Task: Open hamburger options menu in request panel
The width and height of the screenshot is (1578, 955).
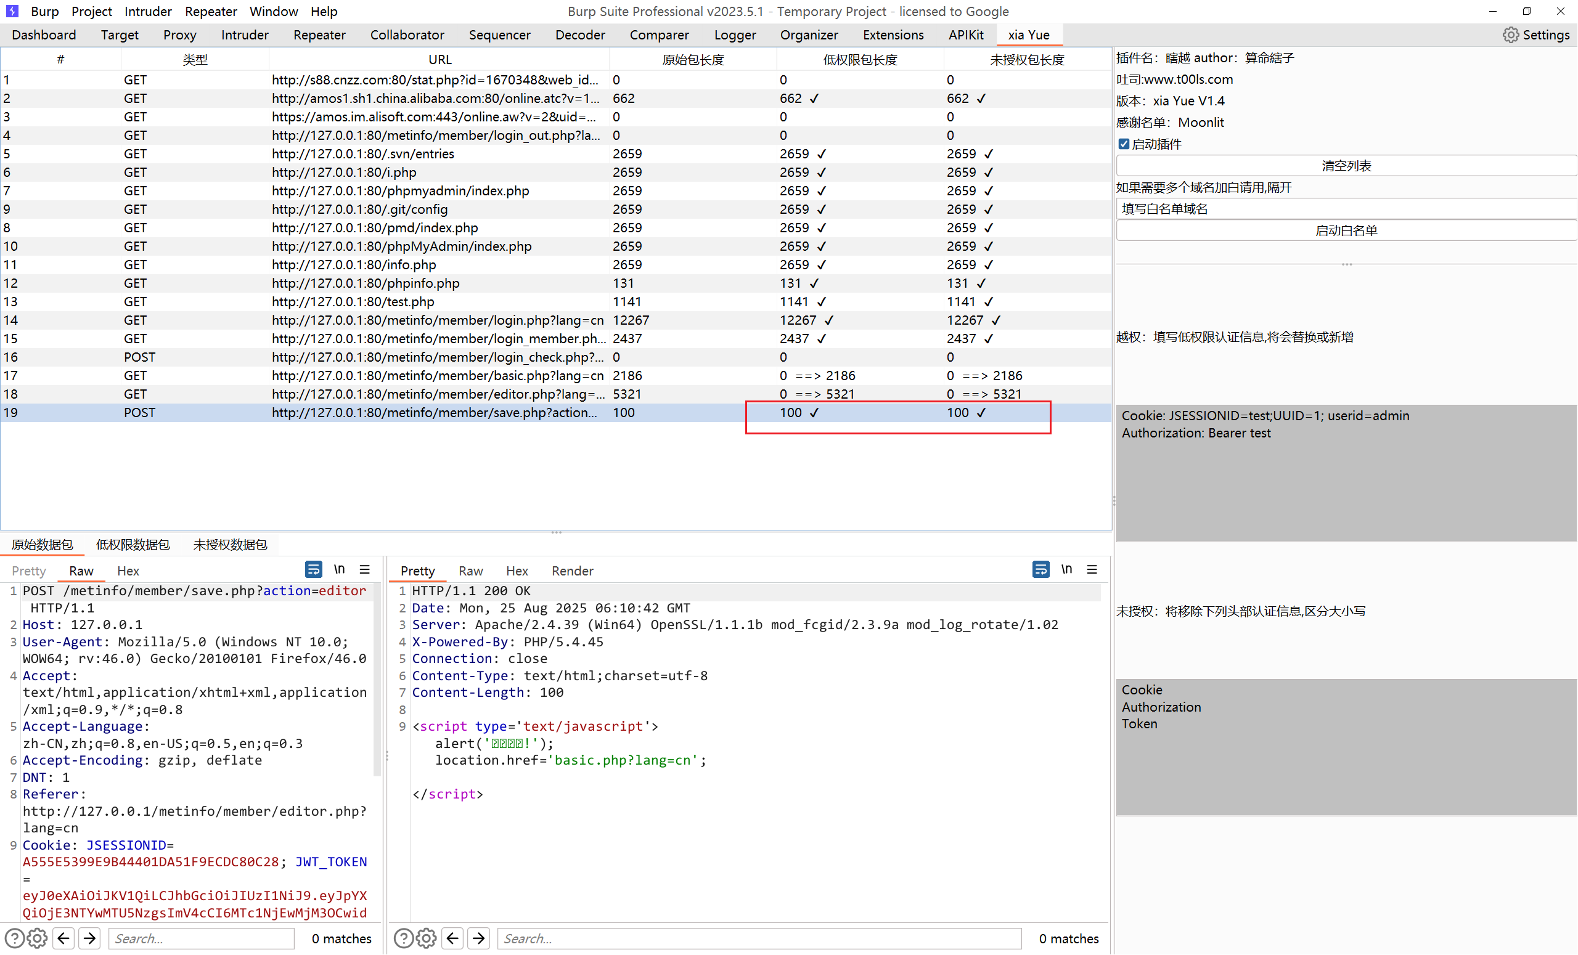Action: [x=365, y=569]
